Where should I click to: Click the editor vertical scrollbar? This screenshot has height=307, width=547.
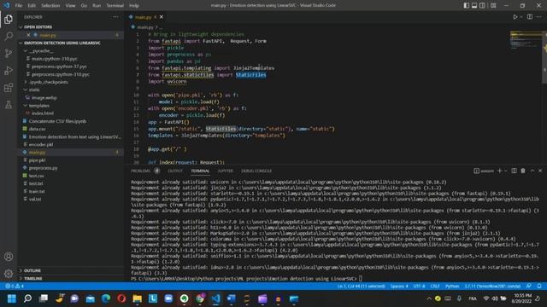544,57
